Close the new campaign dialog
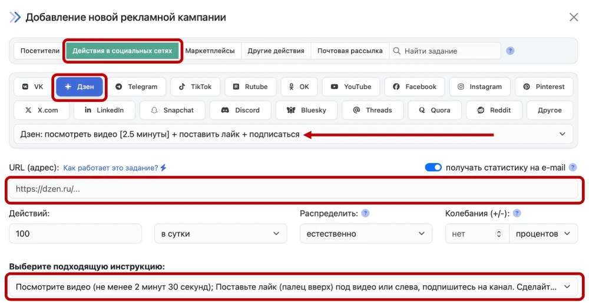Image resolution: width=589 pixels, height=303 pixels. pos(574,17)
